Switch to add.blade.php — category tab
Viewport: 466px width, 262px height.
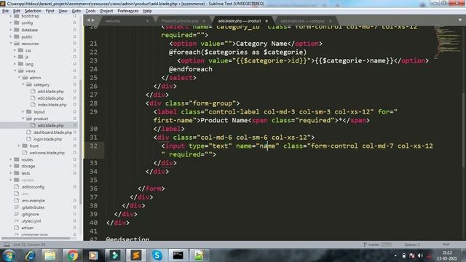pyautogui.click(x=303, y=21)
